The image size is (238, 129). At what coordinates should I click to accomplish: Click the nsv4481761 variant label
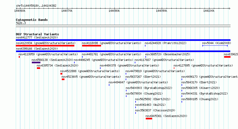(x=112, y=54)
